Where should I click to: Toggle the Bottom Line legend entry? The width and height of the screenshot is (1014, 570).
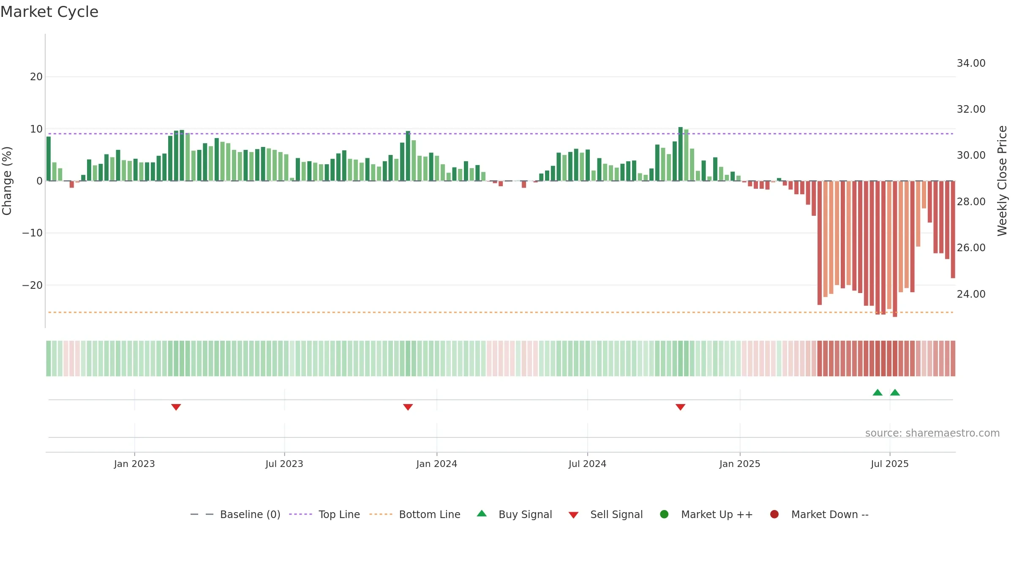415,514
